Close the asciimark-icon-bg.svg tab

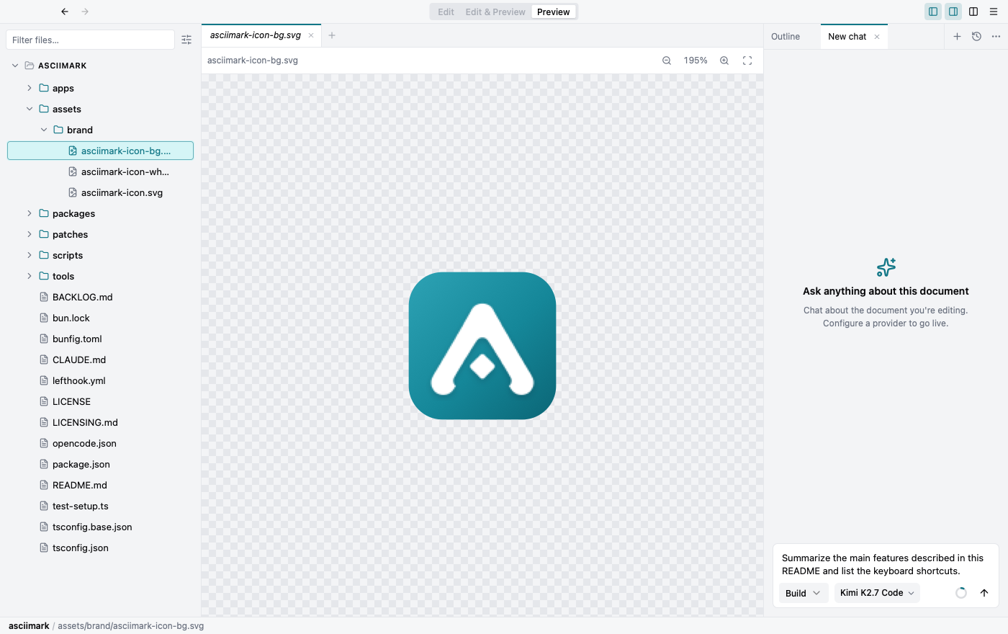(311, 35)
